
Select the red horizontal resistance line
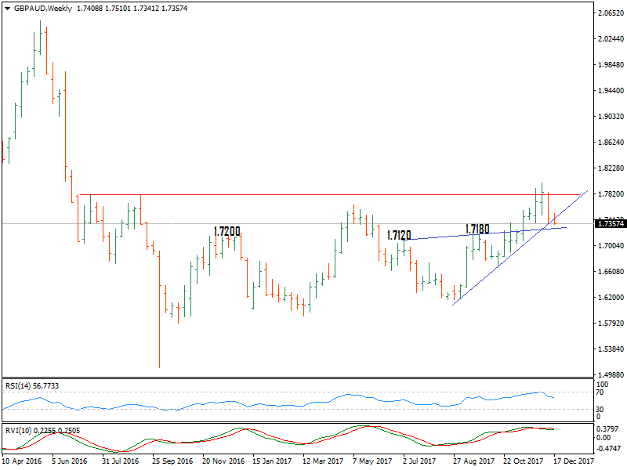click(313, 194)
